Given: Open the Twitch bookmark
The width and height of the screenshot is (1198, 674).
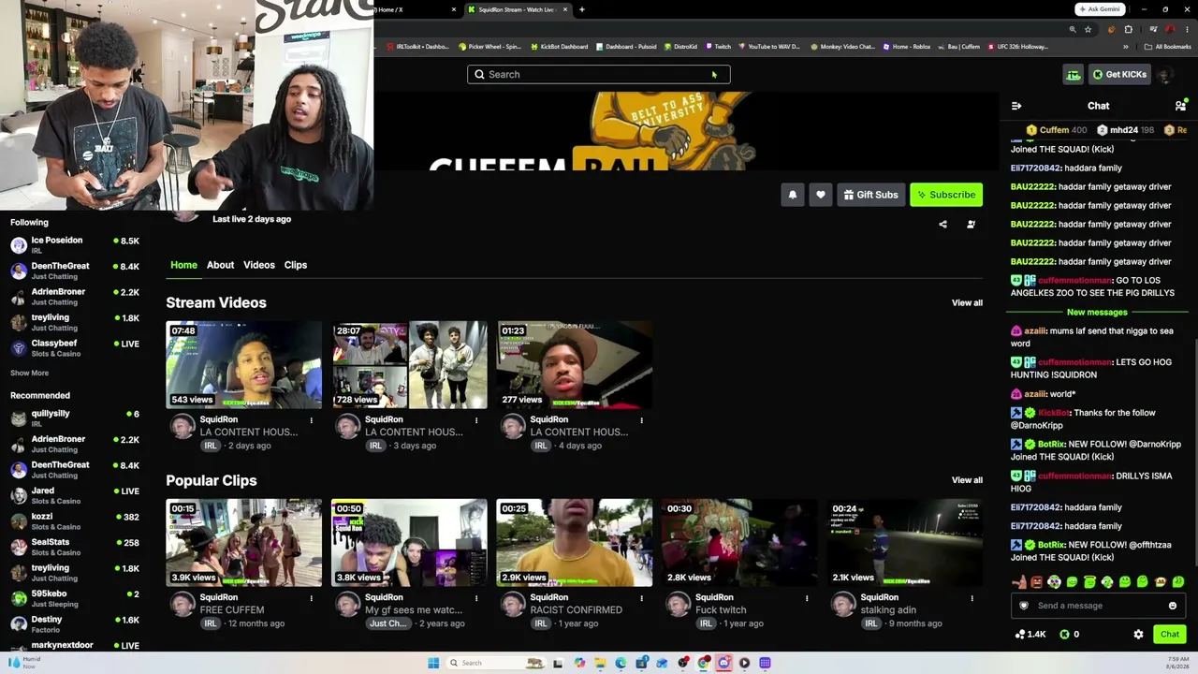Looking at the screenshot, I should point(718,47).
